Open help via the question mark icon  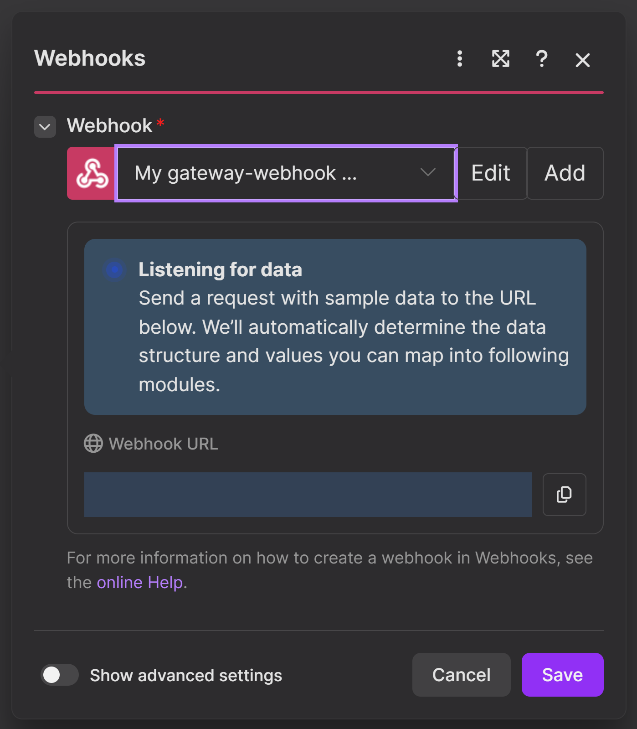click(x=542, y=59)
